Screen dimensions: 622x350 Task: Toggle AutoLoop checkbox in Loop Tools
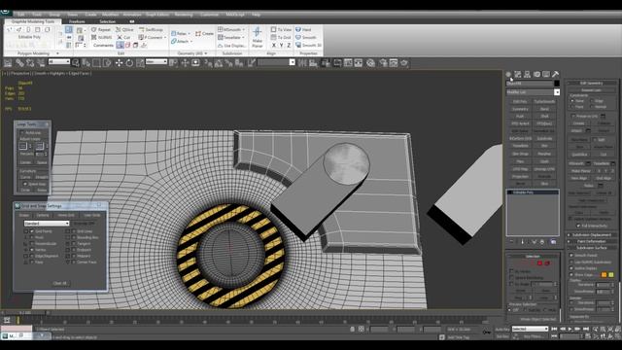[x=22, y=132]
